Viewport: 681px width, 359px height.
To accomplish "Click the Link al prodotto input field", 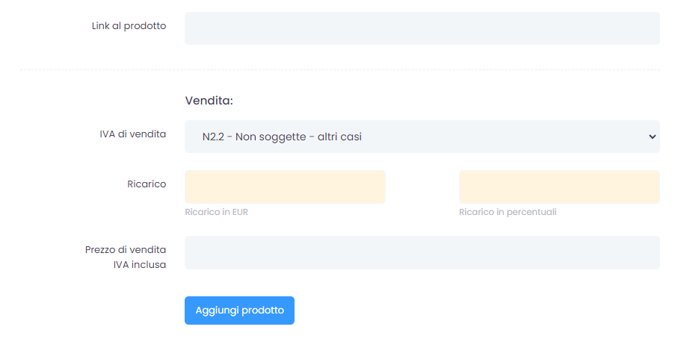I will pos(422,28).
